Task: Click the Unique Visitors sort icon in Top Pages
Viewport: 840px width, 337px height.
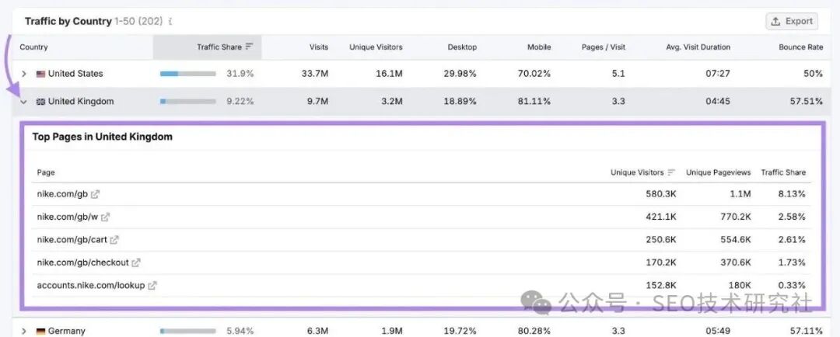Action: (672, 172)
